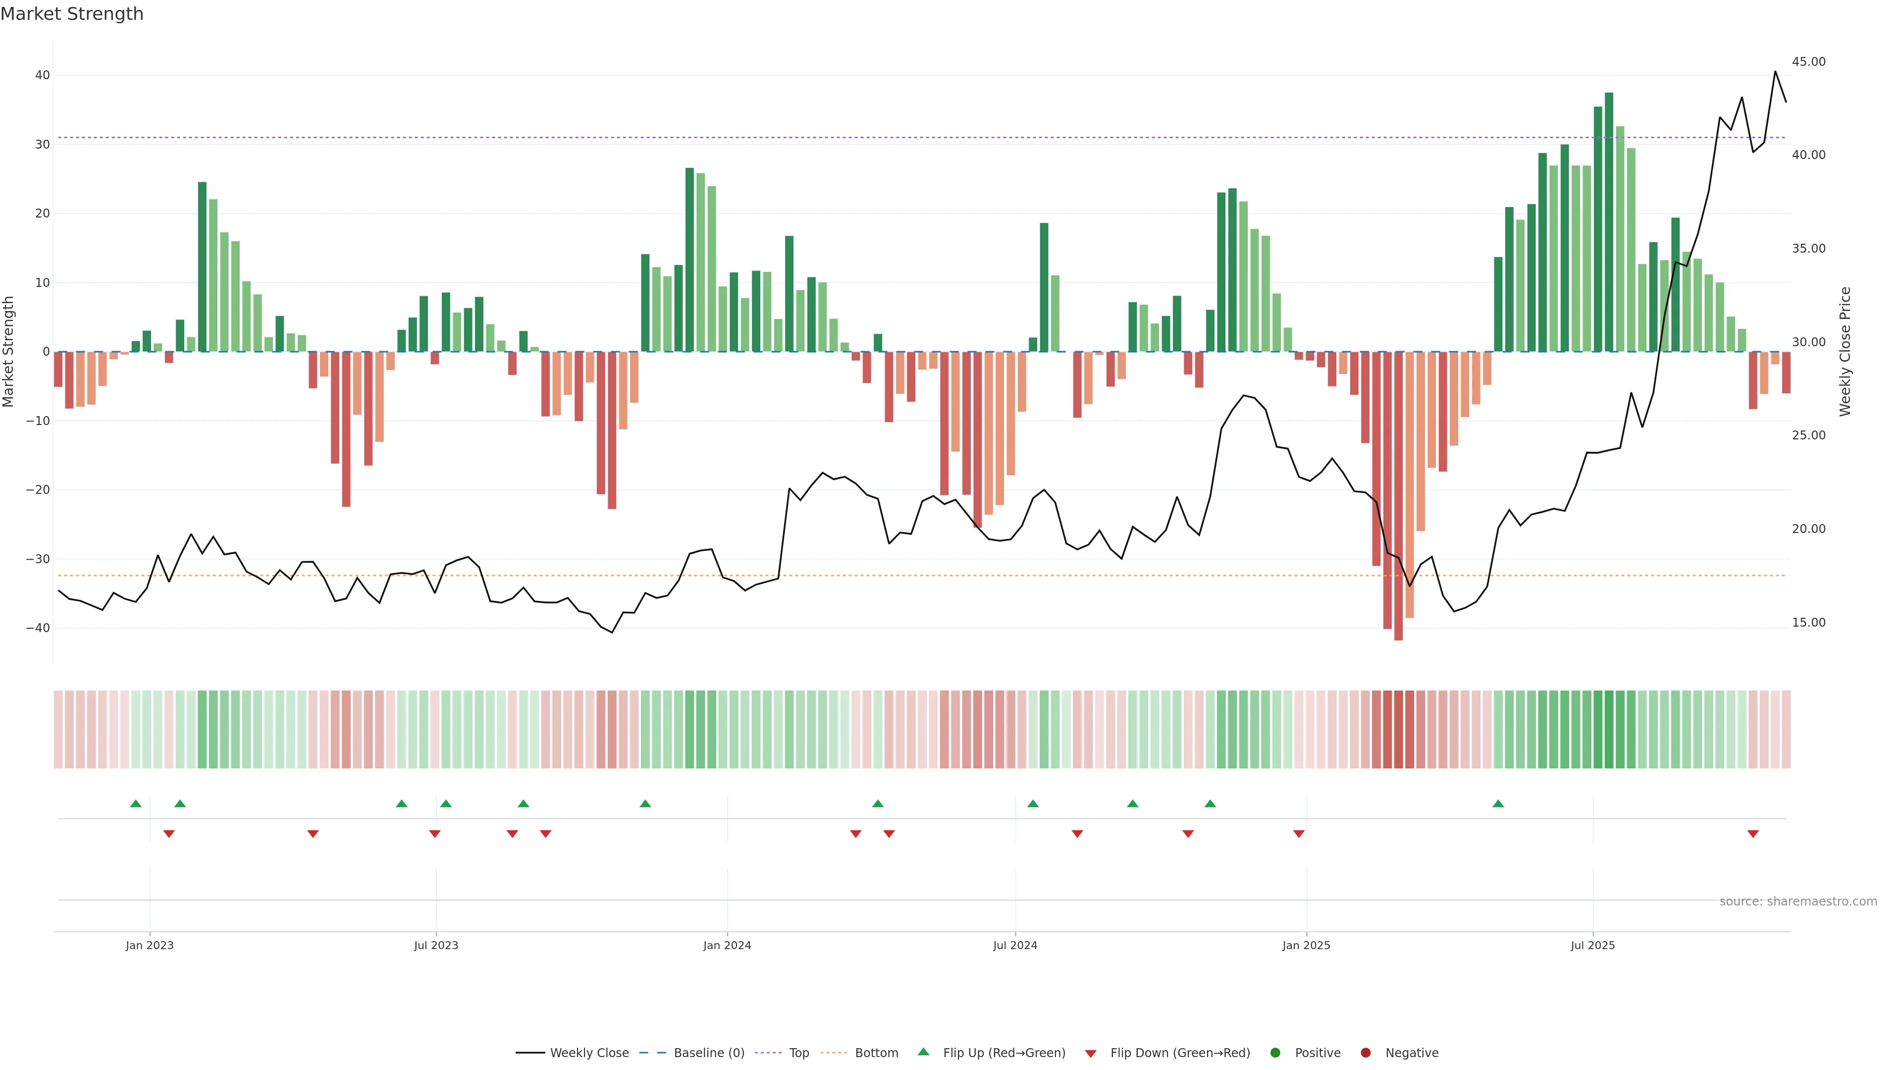Click the first green flip-up triangle marker

click(x=135, y=803)
